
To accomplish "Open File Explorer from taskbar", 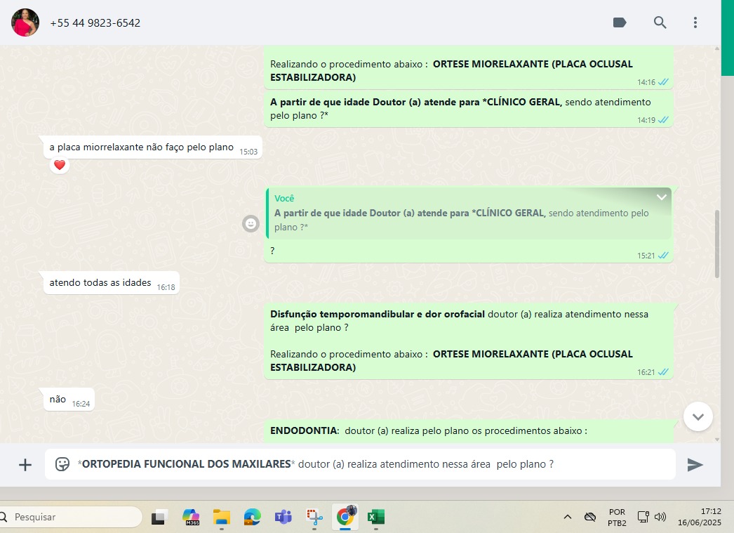I will pos(222,517).
